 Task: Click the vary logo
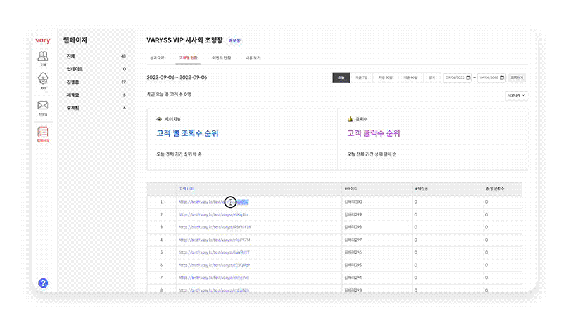(43, 40)
